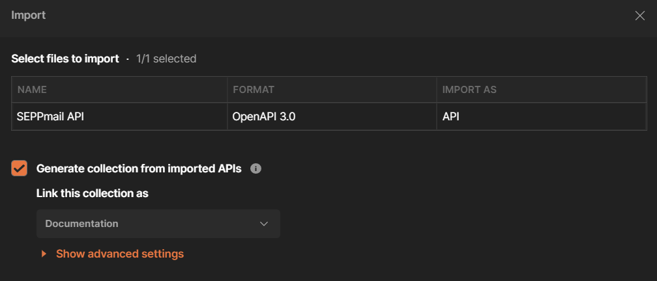The image size is (657, 281).
Task: Click the 'Link this collection as' label
Action: 93,193
